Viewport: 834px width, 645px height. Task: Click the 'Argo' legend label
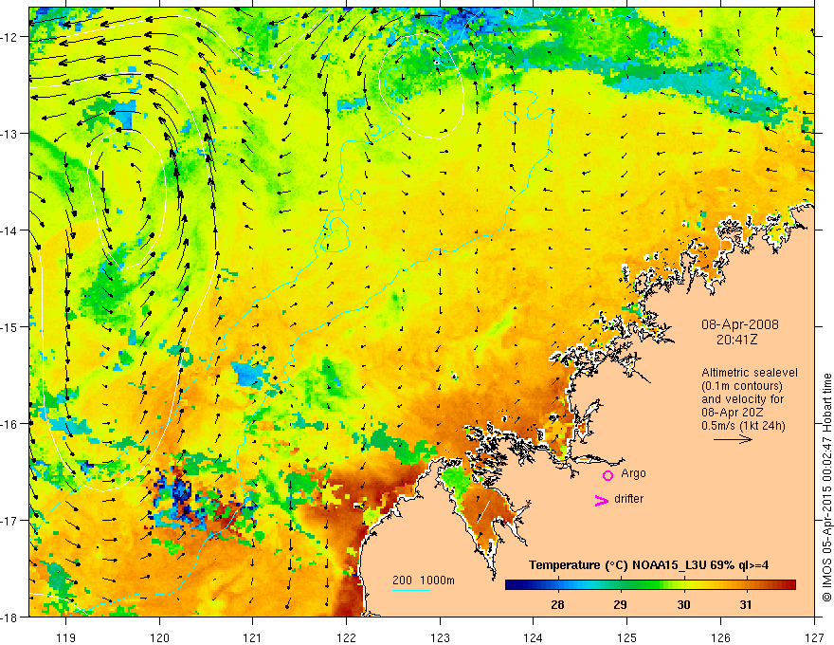(633, 473)
